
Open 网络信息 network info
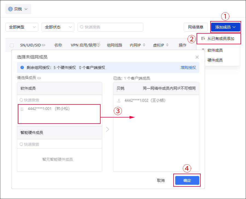point(196,27)
